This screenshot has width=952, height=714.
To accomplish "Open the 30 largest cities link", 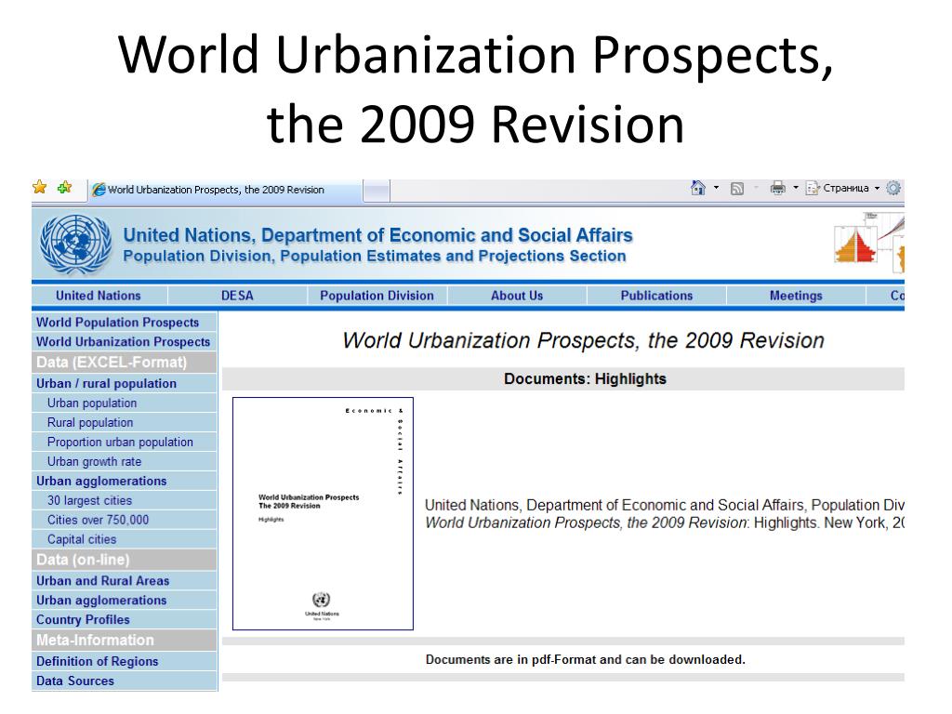I will 90,500.
